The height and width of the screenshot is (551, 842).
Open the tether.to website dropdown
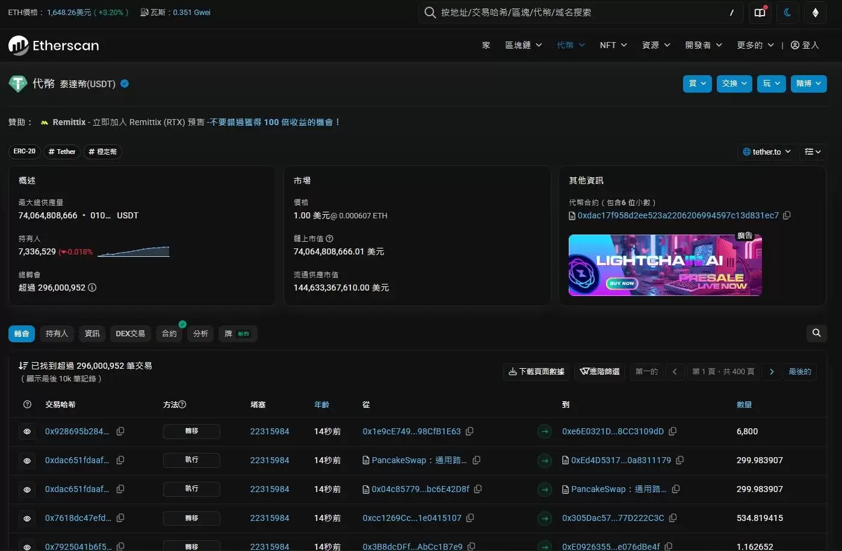766,152
